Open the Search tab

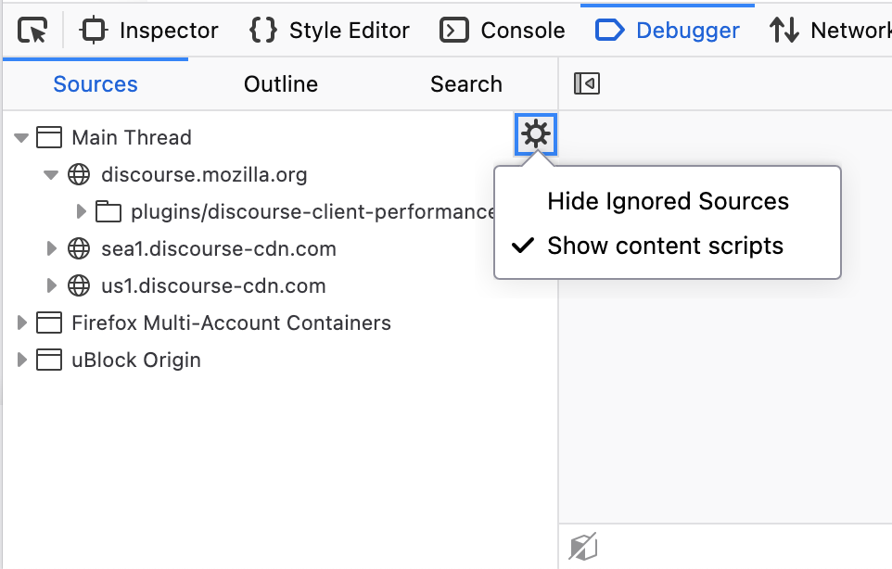pyautogui.click(x=465, y=84)
